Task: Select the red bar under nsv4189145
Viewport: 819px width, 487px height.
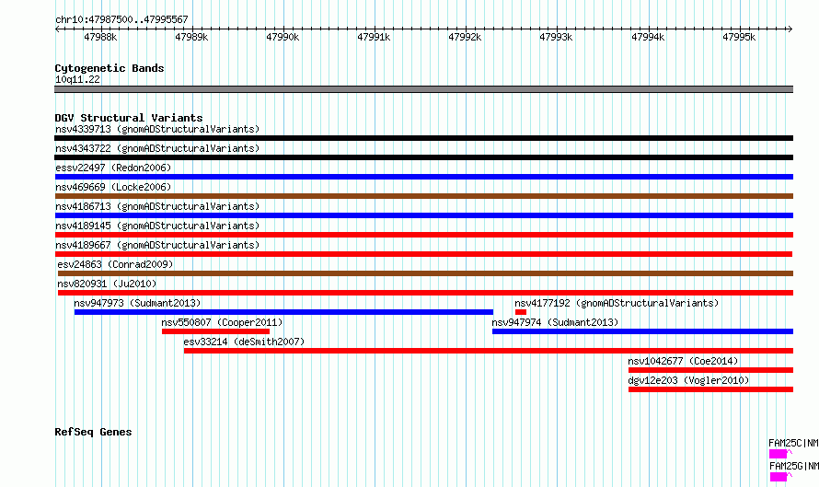Action: click(423, 235)
